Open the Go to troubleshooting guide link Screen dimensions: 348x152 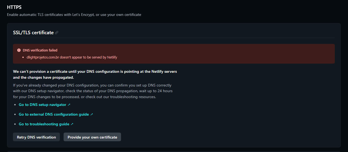44,124
